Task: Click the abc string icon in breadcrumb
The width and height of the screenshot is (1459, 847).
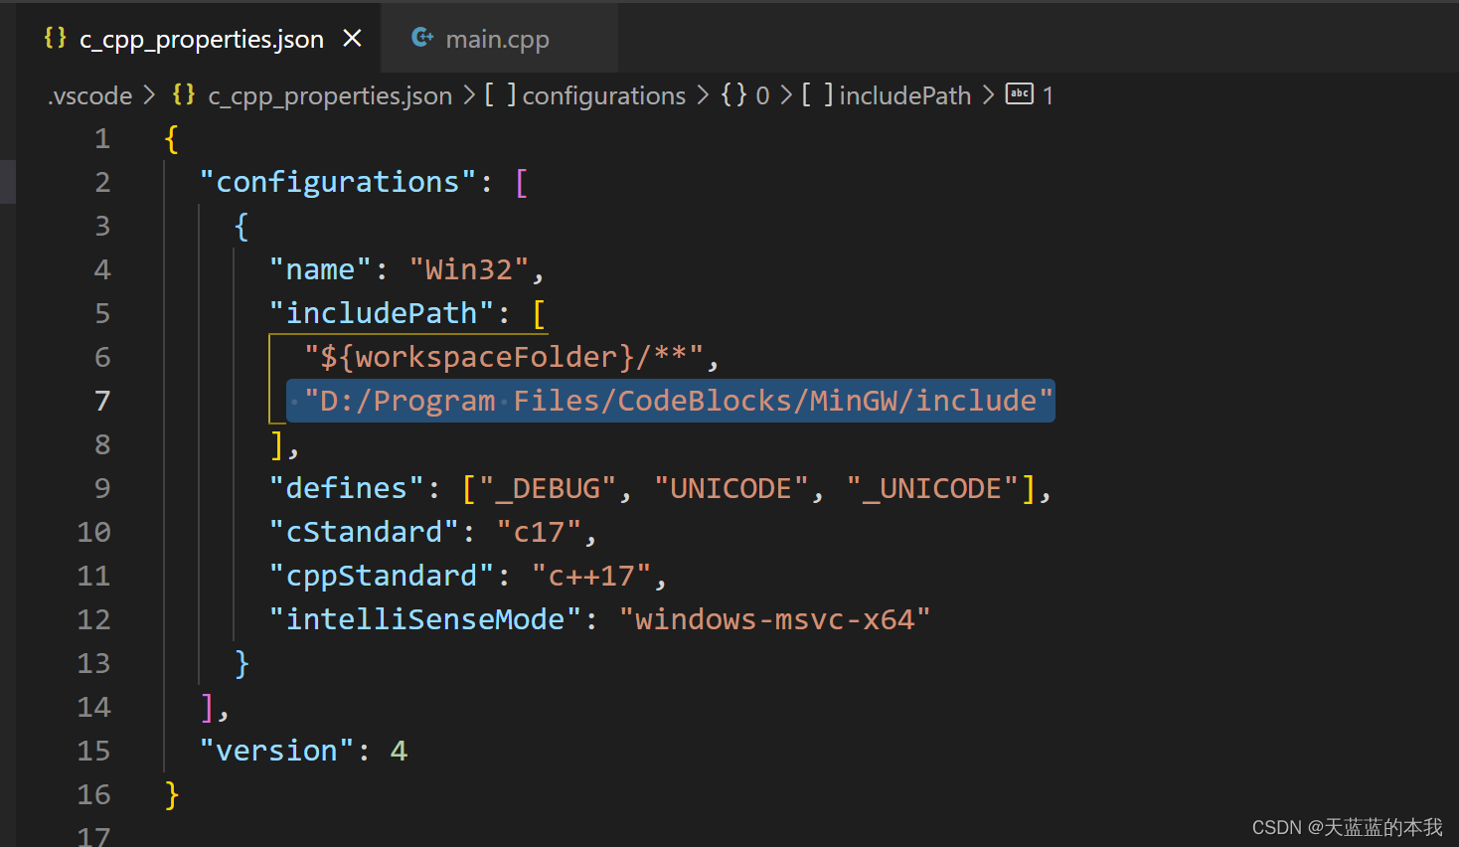Action: [x=1020, y=93]
